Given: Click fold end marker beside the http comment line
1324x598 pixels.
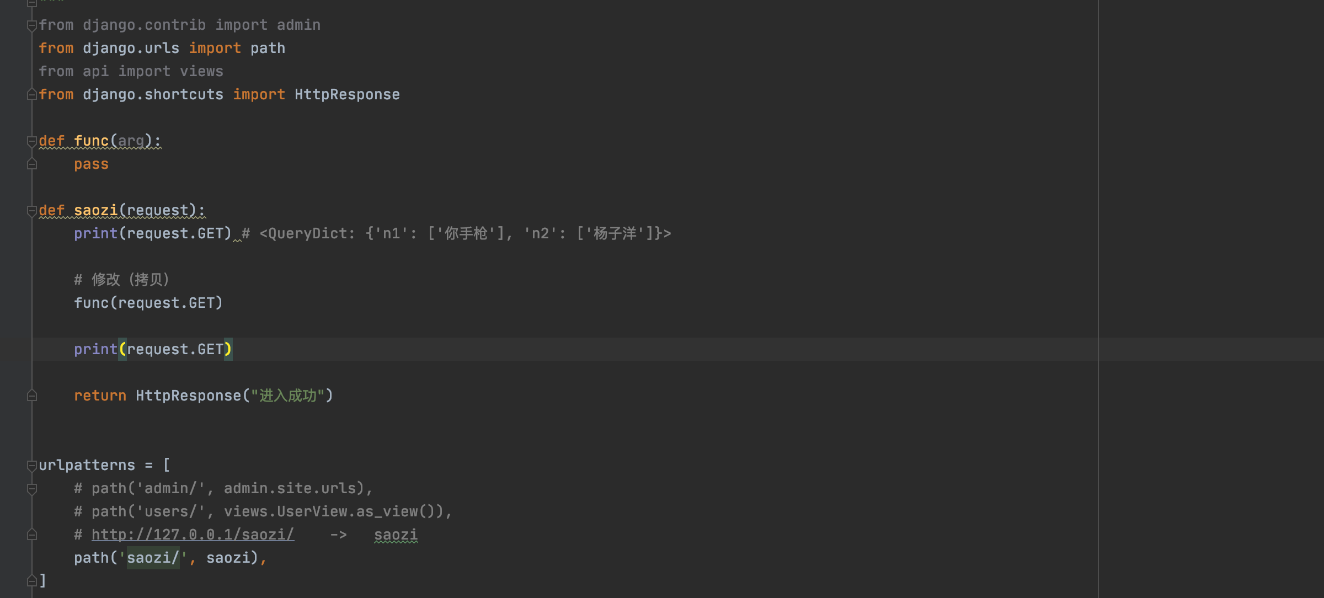Looking at the screenshot, I should point(32,535).
